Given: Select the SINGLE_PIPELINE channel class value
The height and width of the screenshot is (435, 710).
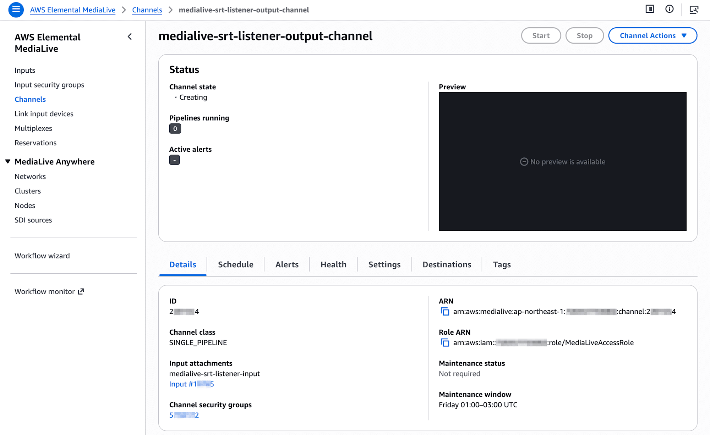Looking at the screenshot, I should point(198,342).
